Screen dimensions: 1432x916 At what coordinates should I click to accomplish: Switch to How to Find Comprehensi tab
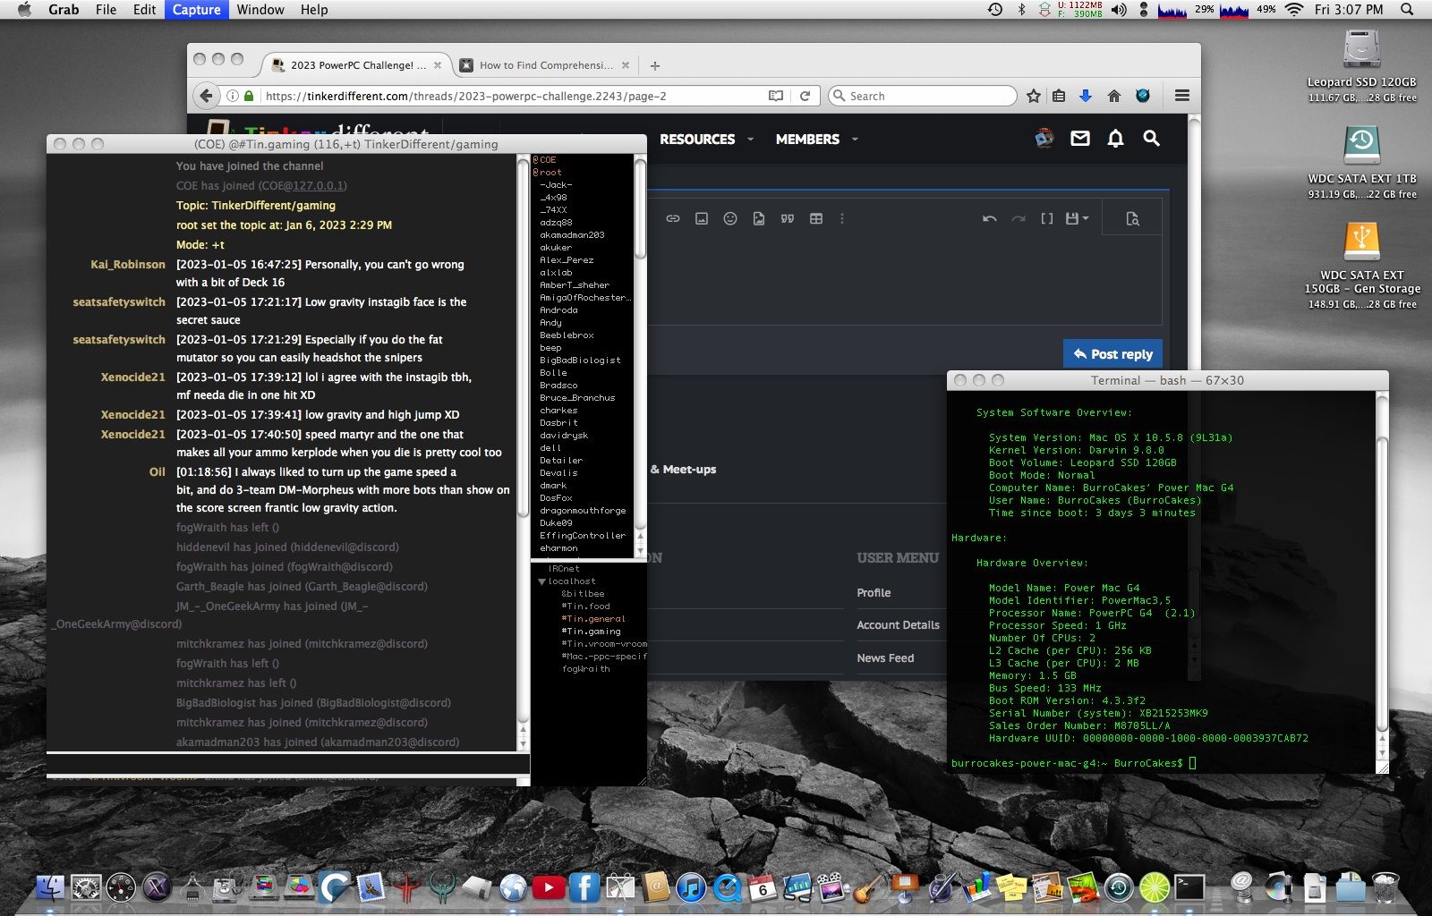click(545, 65)
